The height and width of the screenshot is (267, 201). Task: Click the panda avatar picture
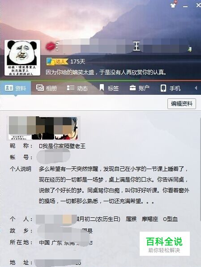(22, 58)
